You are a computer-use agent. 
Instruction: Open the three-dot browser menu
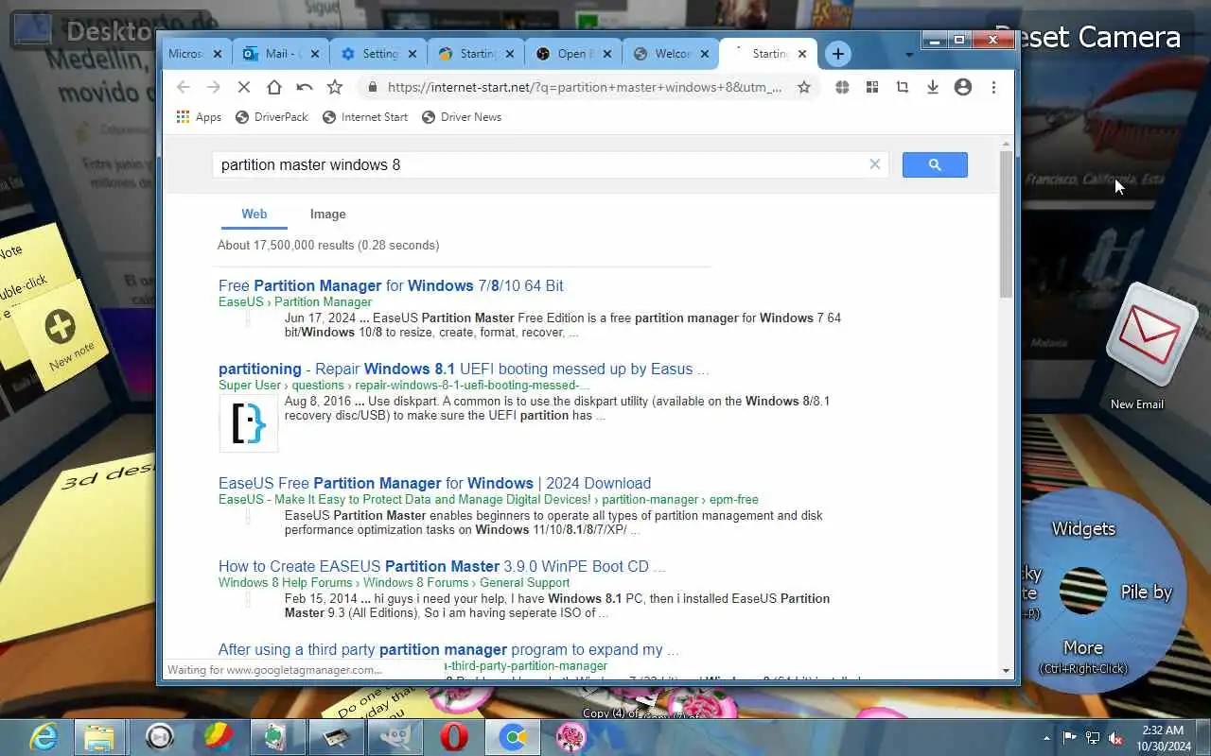993,87
